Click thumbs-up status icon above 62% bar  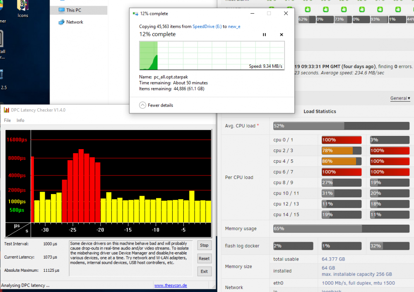click(308, 9)
